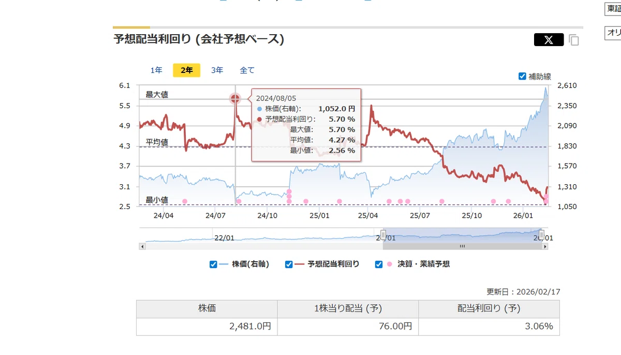The width and height of the screenshot is (621, 355).
Task: Copy chart with the copy icon
Action: pyautogui.click(x=573, y=40)
